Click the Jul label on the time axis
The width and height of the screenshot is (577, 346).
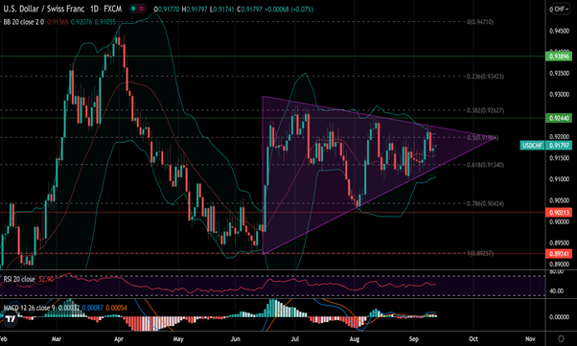(295, 339)
